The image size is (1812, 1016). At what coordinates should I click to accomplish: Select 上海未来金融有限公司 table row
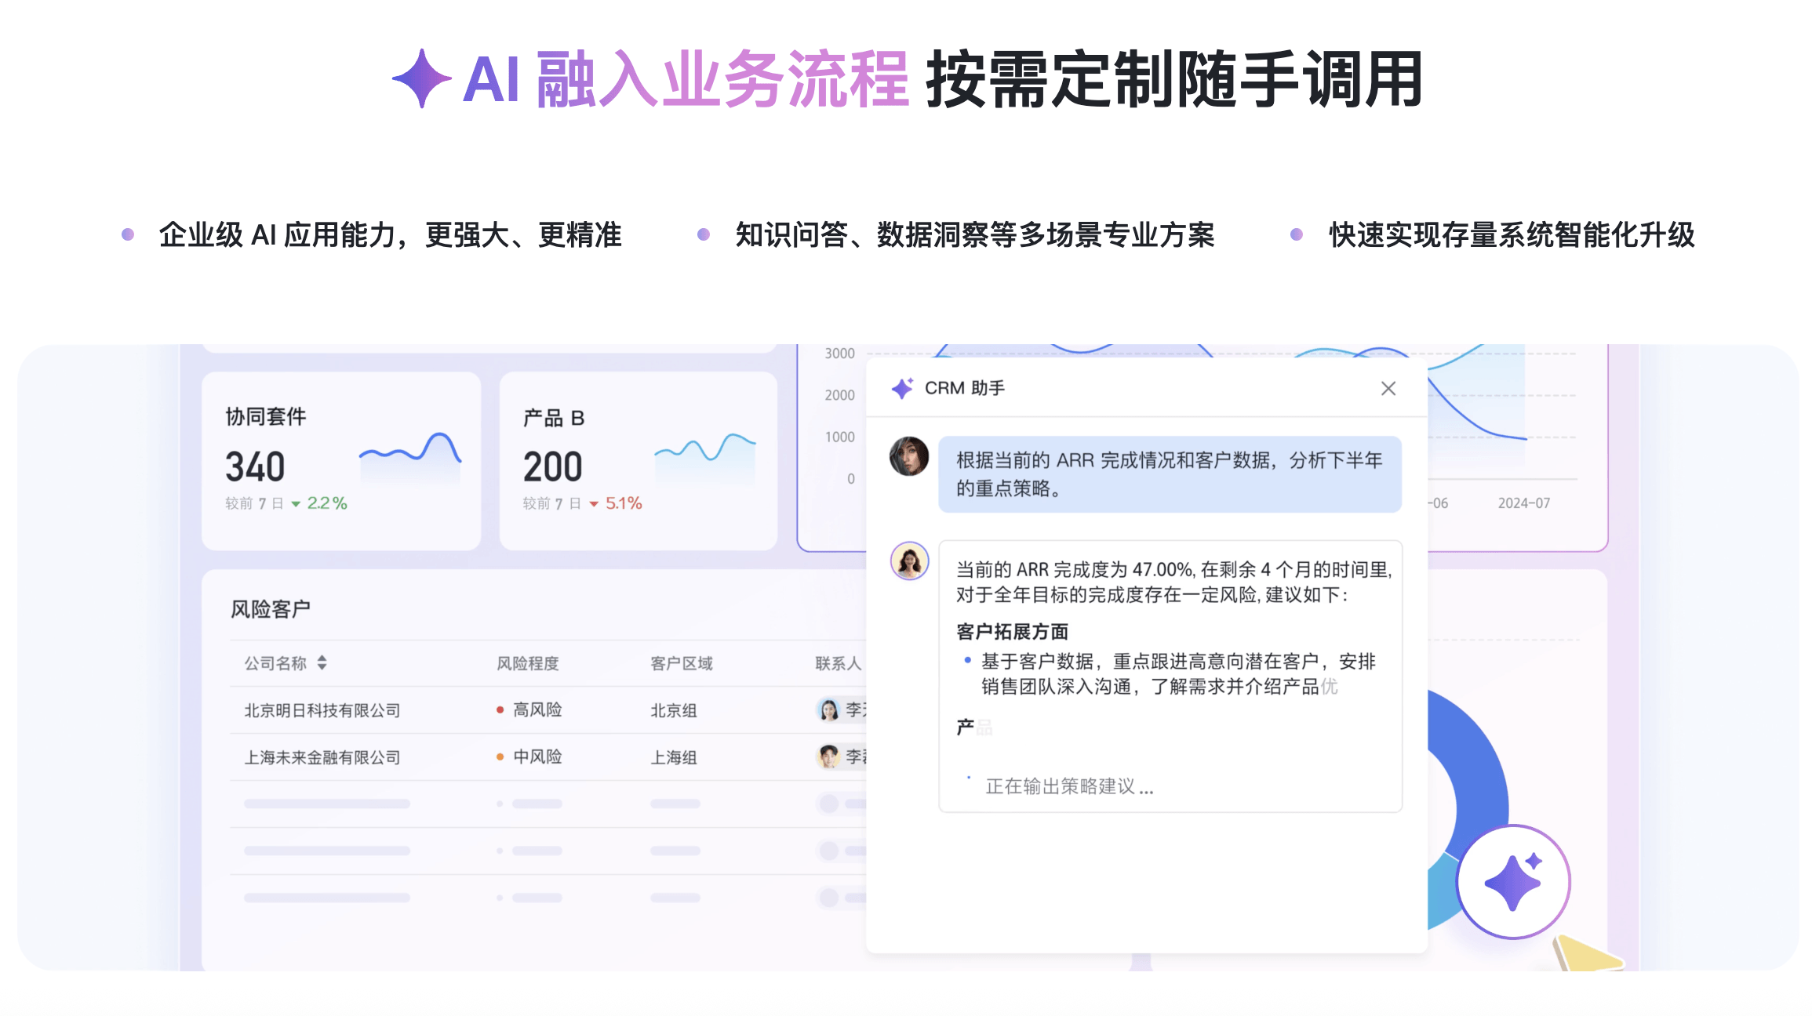pos(322,757)
